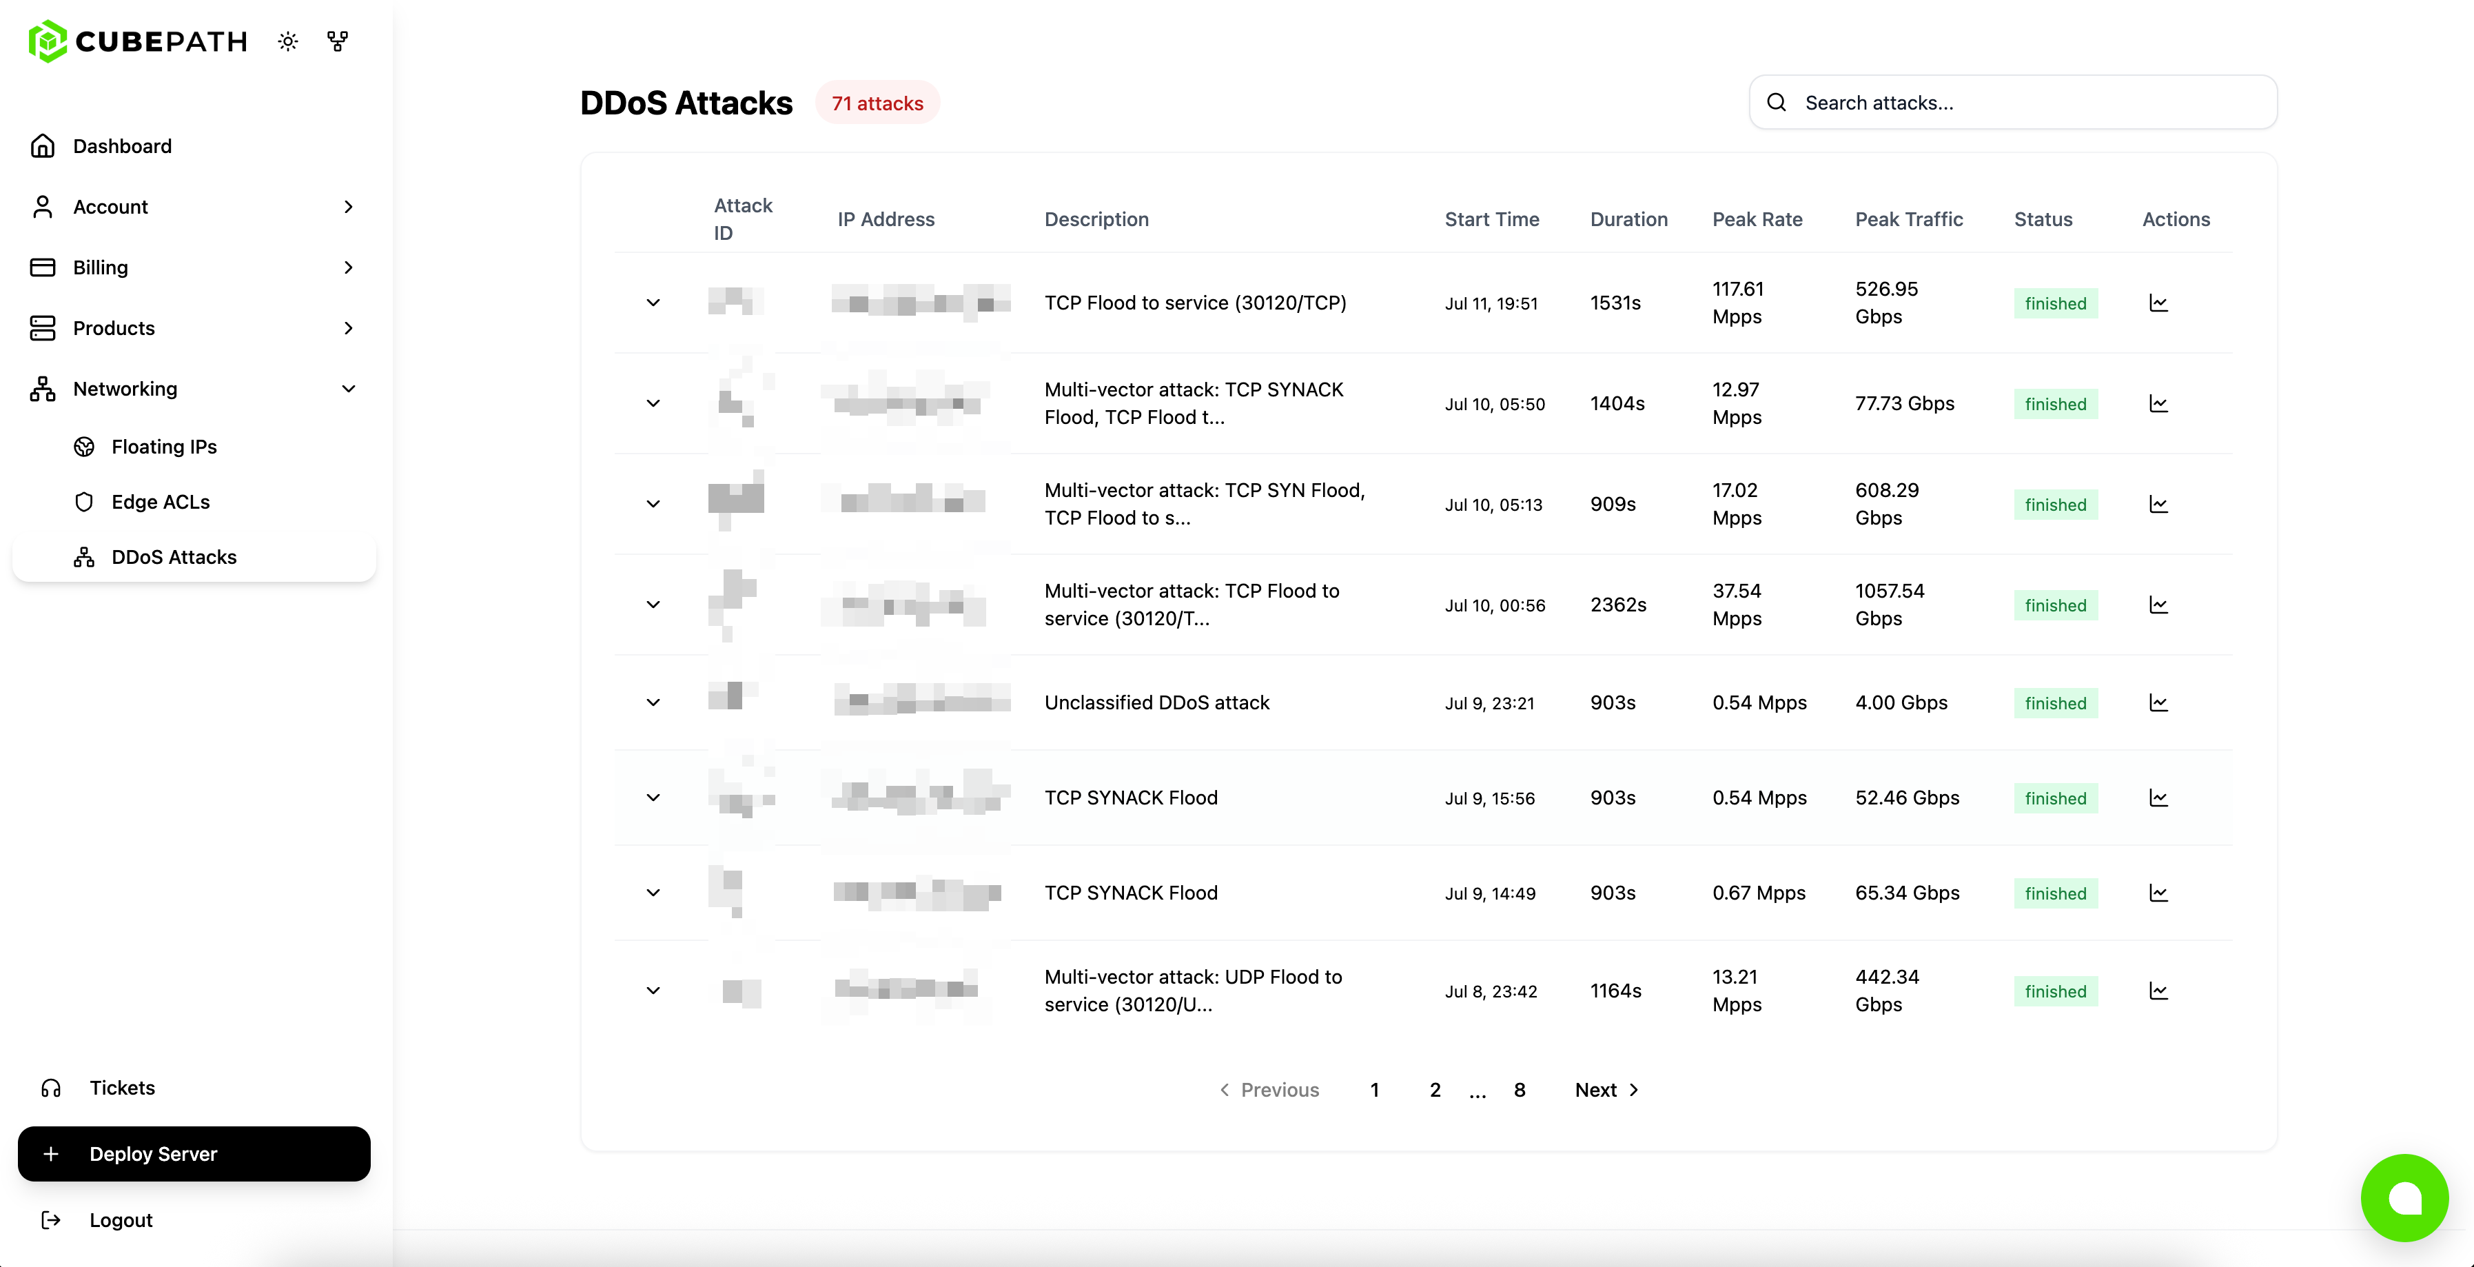2474x1267 pixels.
Task: Expand the Account menu chevron
Action: click(x=349, y=207)
